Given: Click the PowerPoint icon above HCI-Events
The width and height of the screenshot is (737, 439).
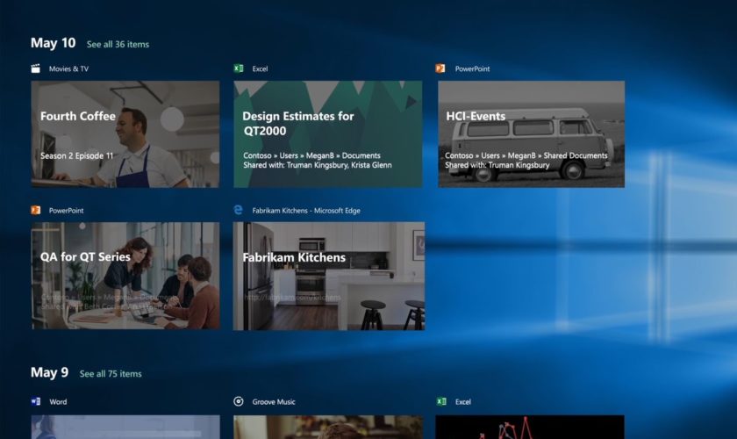Looking at the screenshot, I should [440, 68].
